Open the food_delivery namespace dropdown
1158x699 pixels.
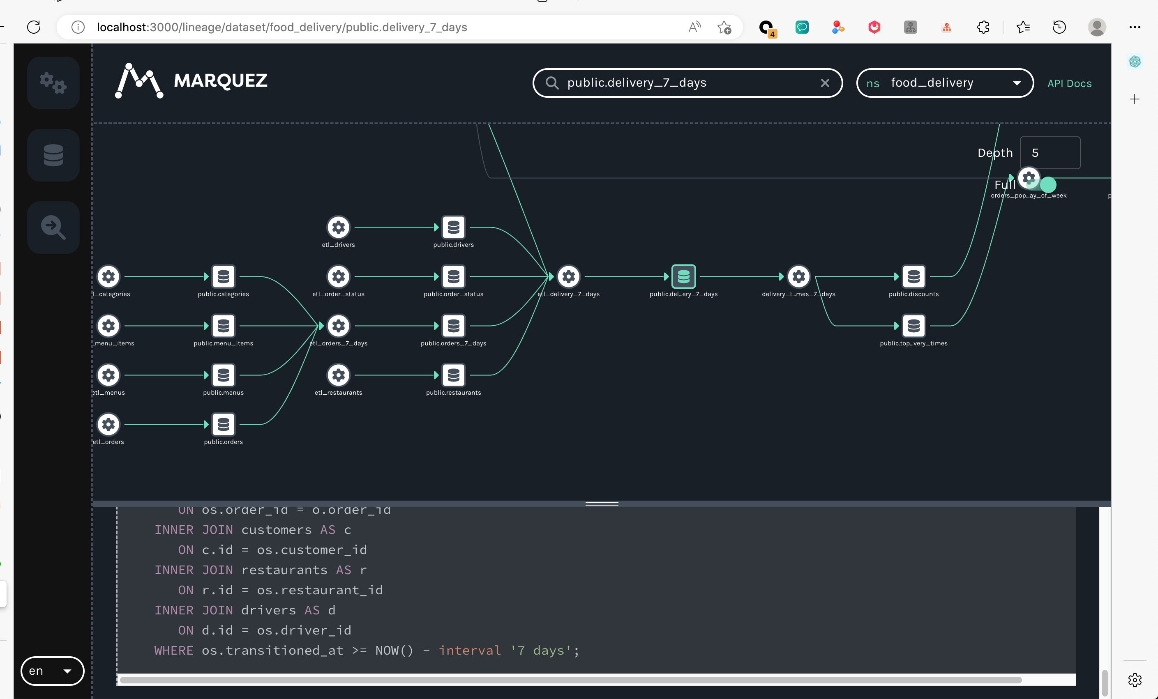945,83
